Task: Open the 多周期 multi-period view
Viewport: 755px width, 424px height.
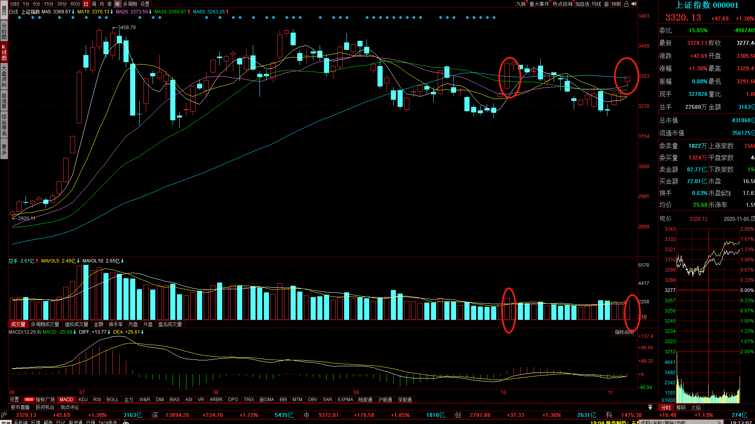Action: click(130, 4)
